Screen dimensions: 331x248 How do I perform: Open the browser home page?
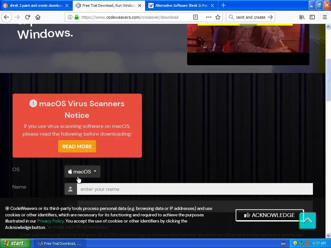[38, 17]
